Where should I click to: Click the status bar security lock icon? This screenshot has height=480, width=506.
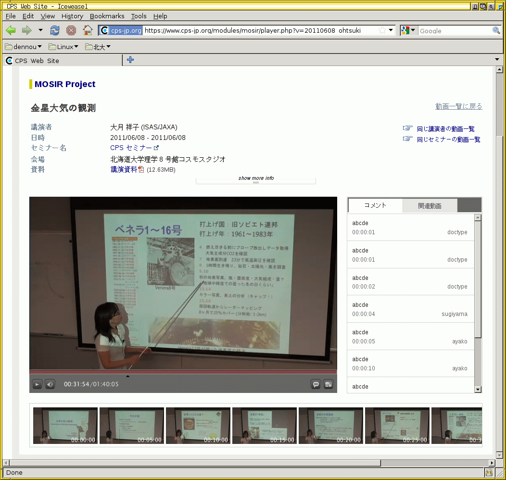(489, 473)
